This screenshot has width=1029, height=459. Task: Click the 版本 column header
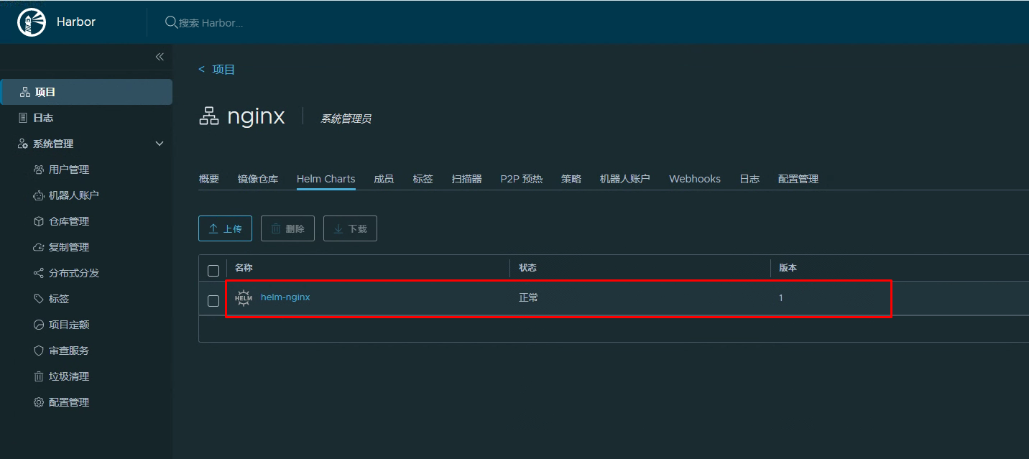point(788,267)
